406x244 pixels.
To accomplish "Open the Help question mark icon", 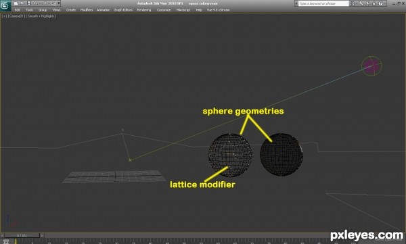I will coord(380,3).
